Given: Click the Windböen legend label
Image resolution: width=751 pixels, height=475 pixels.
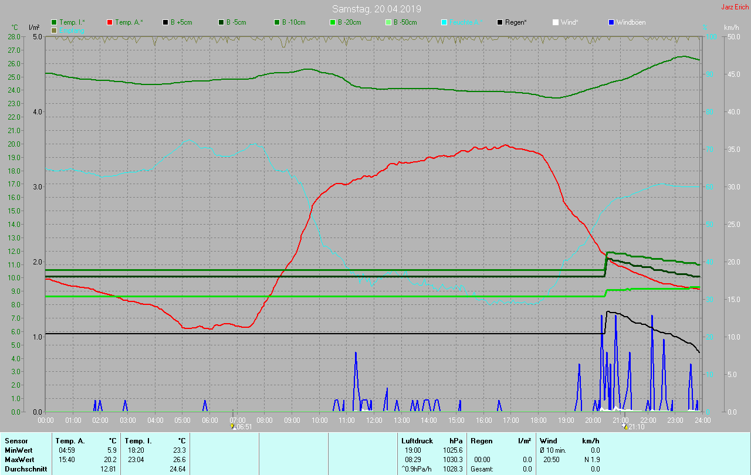Looking at the screenshot, I should click(631, 22).
